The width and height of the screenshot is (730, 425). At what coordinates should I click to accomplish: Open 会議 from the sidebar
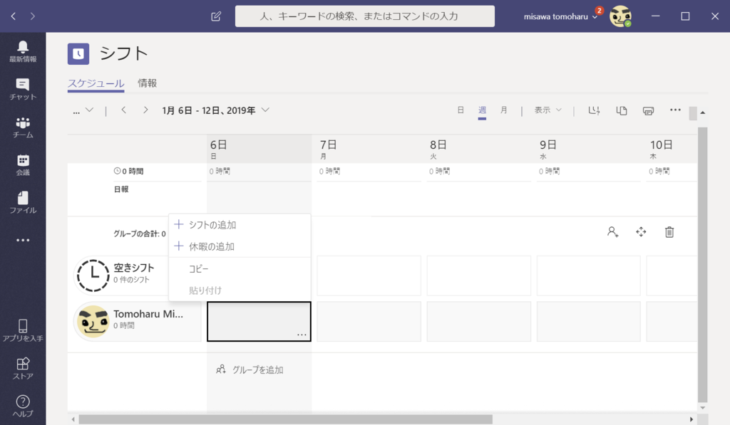tap(23, 161)
